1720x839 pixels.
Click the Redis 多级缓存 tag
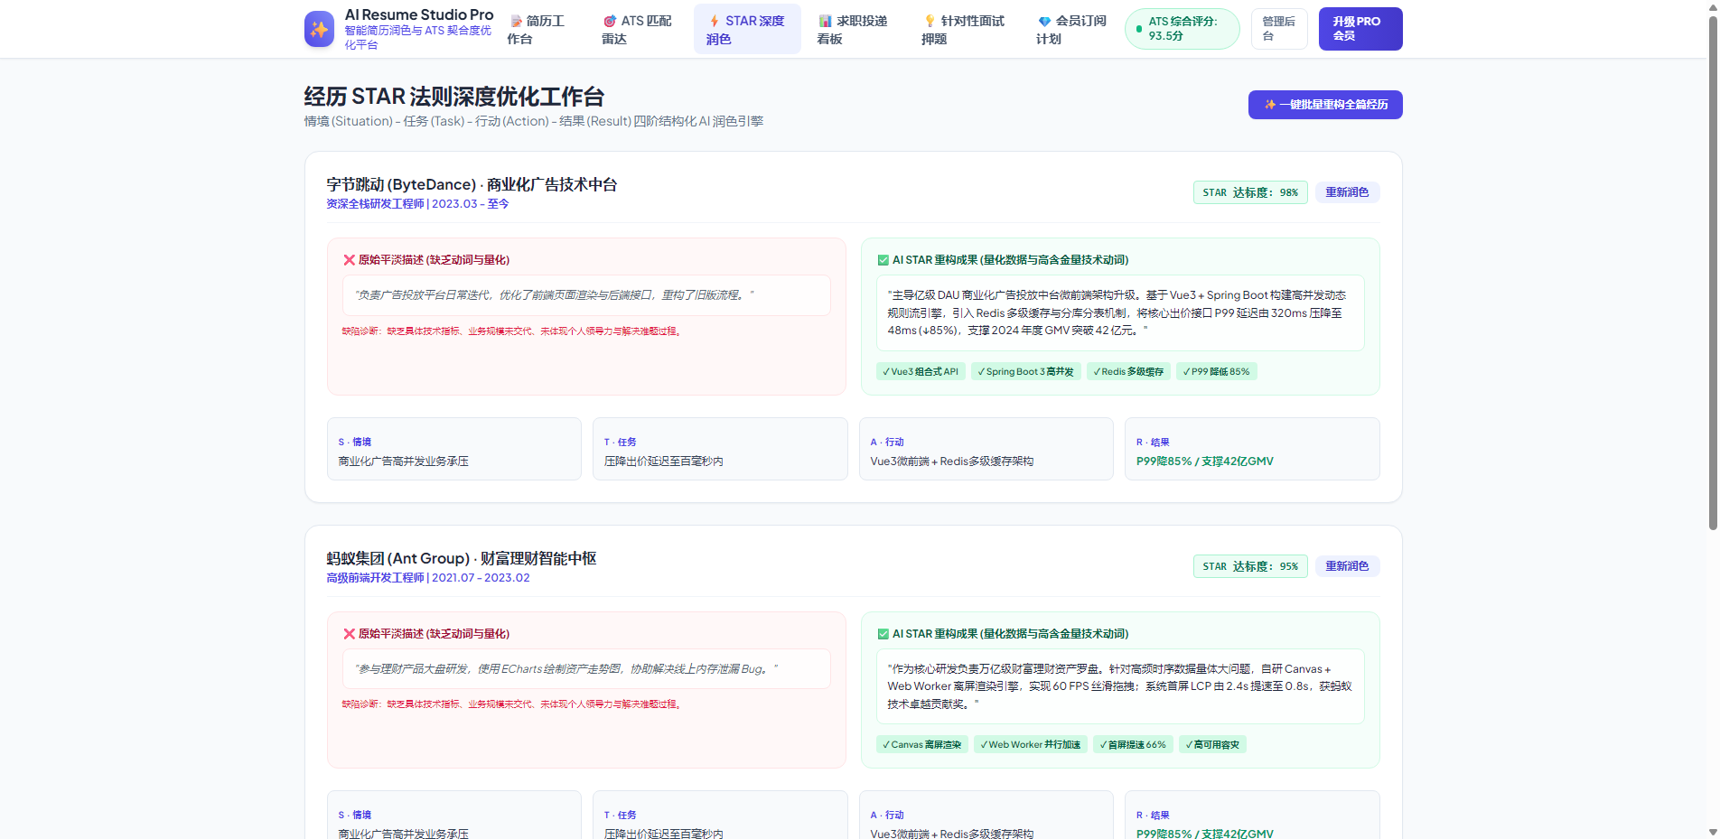point(1128,371)
